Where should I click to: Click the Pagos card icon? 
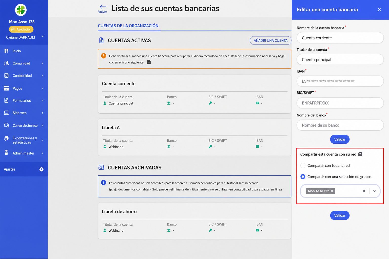(x=6, y=88)
